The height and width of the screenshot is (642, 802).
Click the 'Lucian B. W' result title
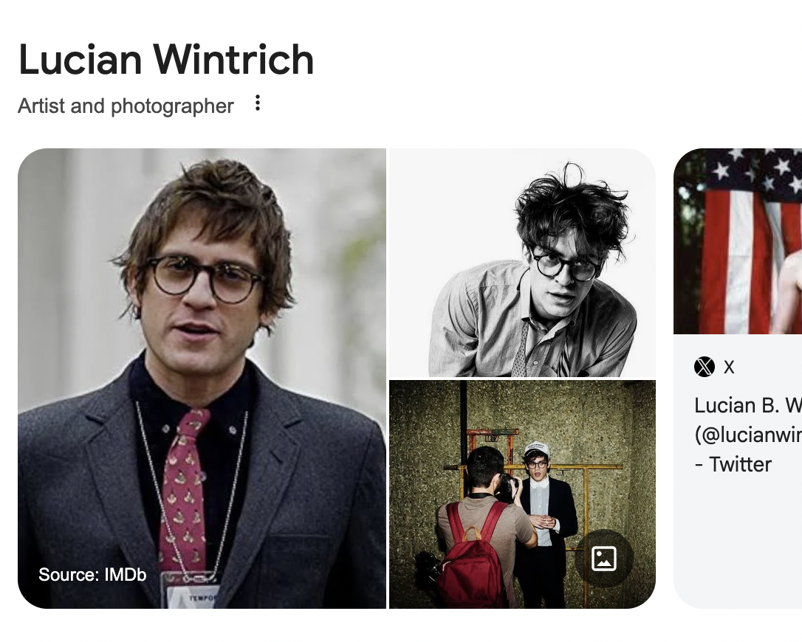(748, 405)
